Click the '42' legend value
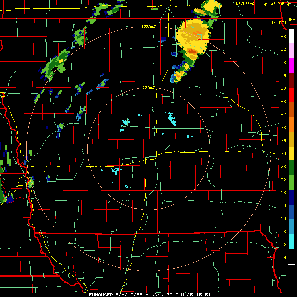The width and height of the screenshot is (297, 297). [x=283, y=114]
